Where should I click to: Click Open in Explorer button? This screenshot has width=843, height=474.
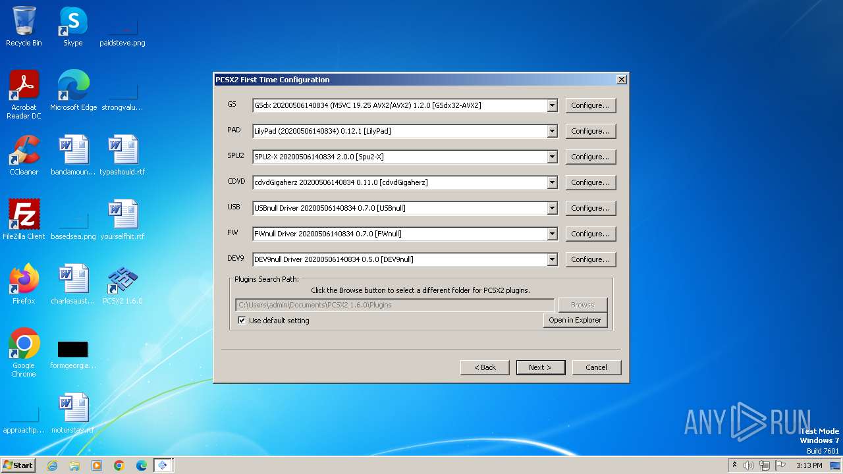click(x=575, y=320)
